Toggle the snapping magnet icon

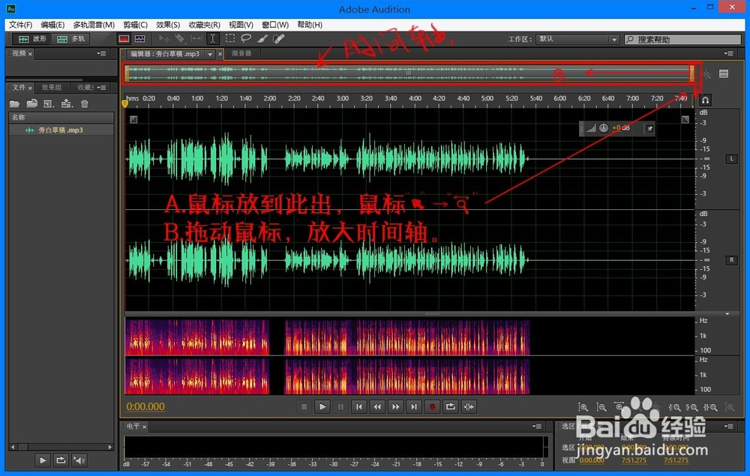tap(705, 100)
